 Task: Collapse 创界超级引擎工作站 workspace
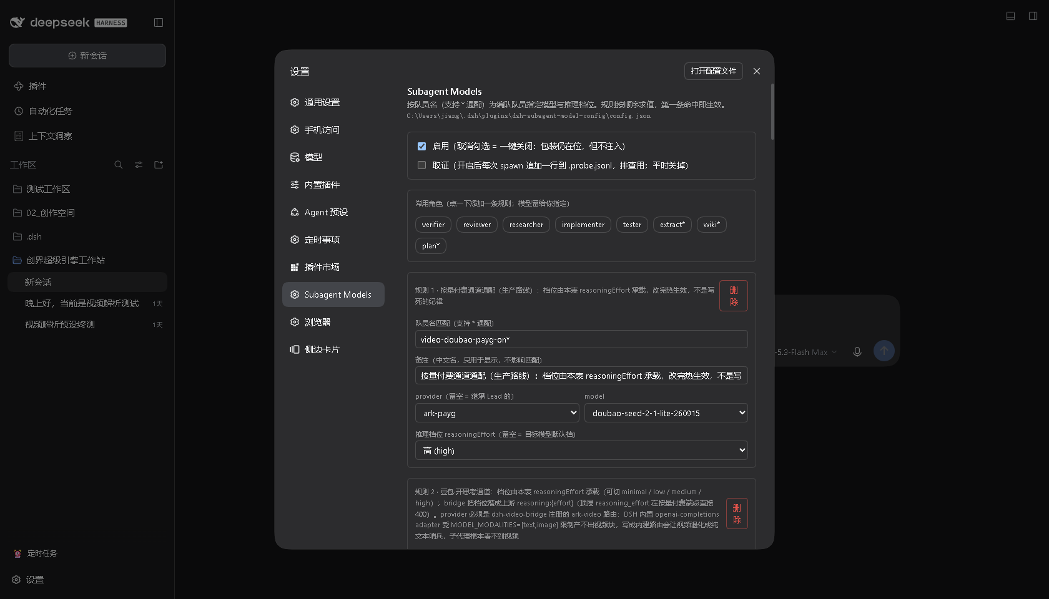pyautogui.click(x=87, y=260)
